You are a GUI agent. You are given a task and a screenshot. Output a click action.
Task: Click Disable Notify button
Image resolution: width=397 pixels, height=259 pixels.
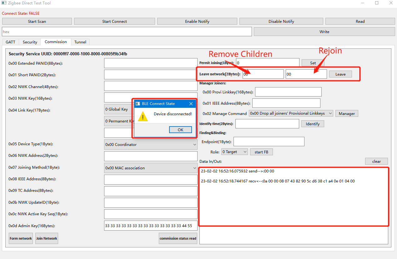(x=281, y=21)
